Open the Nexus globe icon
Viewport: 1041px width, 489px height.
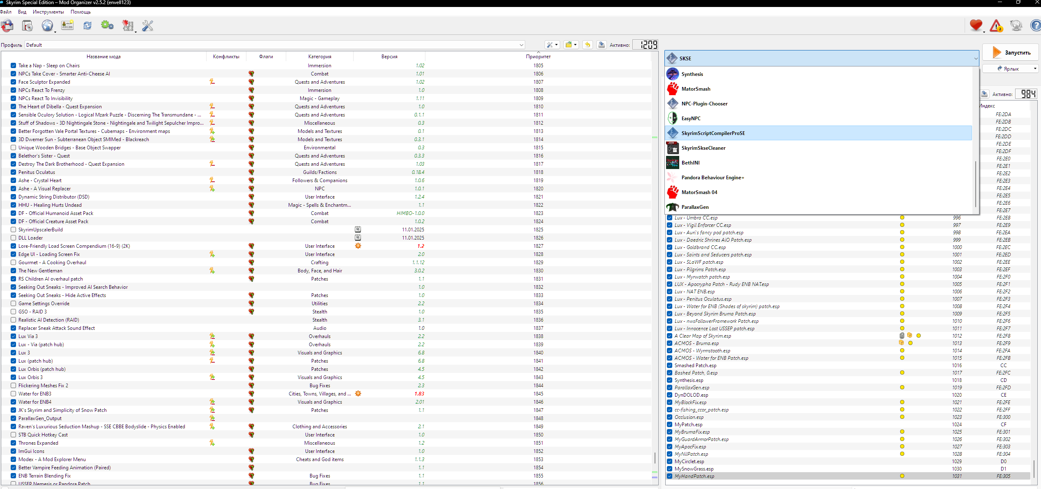point(48,26)
